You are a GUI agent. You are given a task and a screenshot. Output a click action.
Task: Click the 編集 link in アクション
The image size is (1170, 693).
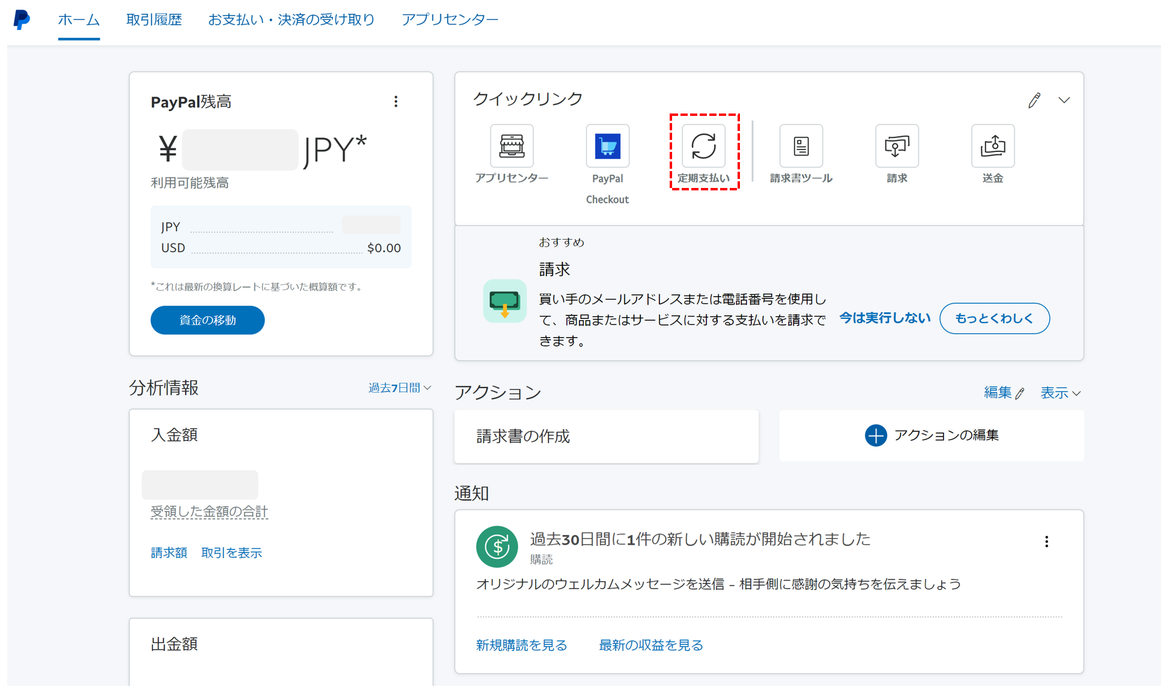tap(1004, 393)
